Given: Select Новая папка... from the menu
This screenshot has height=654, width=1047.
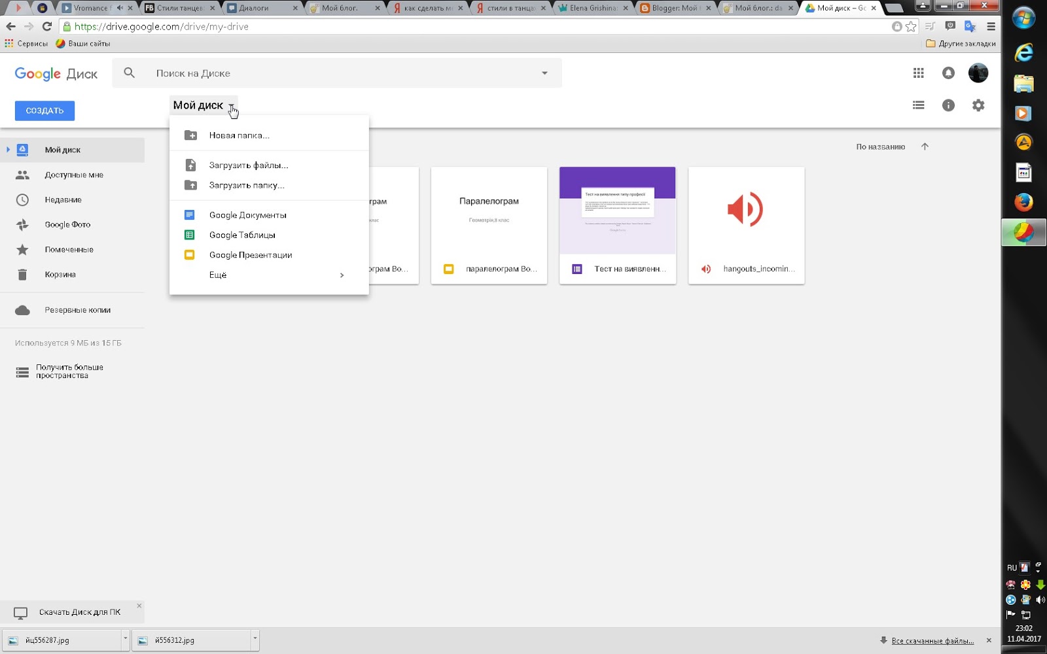Looking at the screenshot, I should click(x=269, y=135).
